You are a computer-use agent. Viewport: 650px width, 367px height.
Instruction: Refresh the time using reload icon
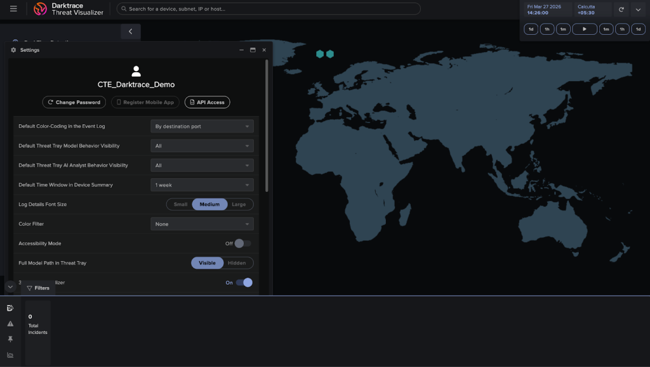click(621, 10)
